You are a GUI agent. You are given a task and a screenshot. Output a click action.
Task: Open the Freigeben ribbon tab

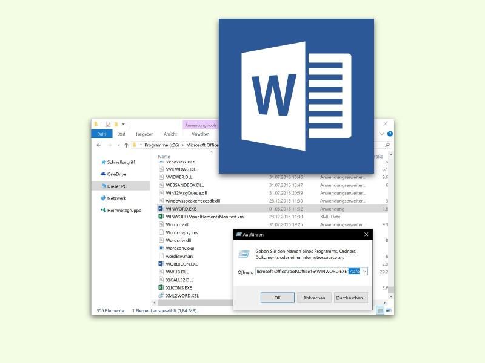144,134
